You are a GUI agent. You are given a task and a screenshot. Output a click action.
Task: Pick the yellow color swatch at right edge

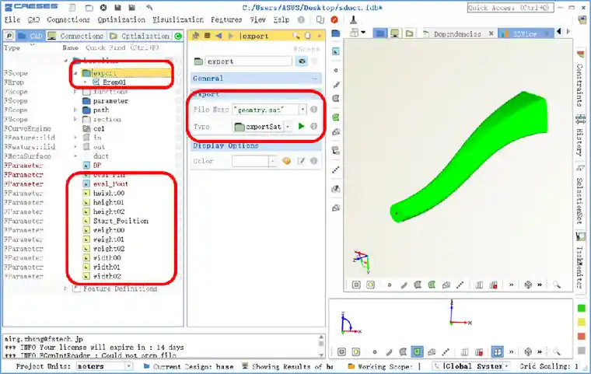tap(582, 322)
